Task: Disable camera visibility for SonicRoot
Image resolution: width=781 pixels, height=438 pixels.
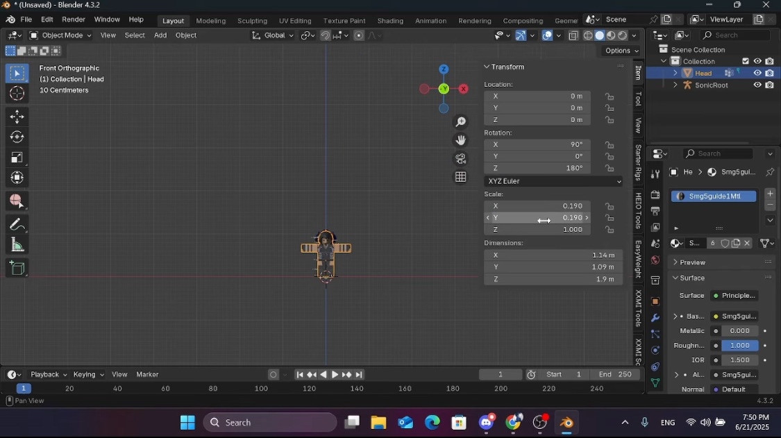Action: pyautogui.click(x=769, y=85)
